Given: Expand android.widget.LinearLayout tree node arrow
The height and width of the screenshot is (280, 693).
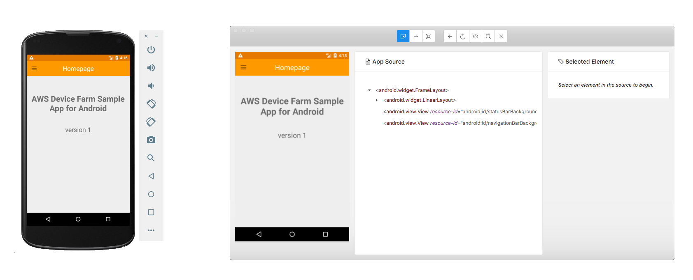Looking at the screenshot, I should (377, 100).
